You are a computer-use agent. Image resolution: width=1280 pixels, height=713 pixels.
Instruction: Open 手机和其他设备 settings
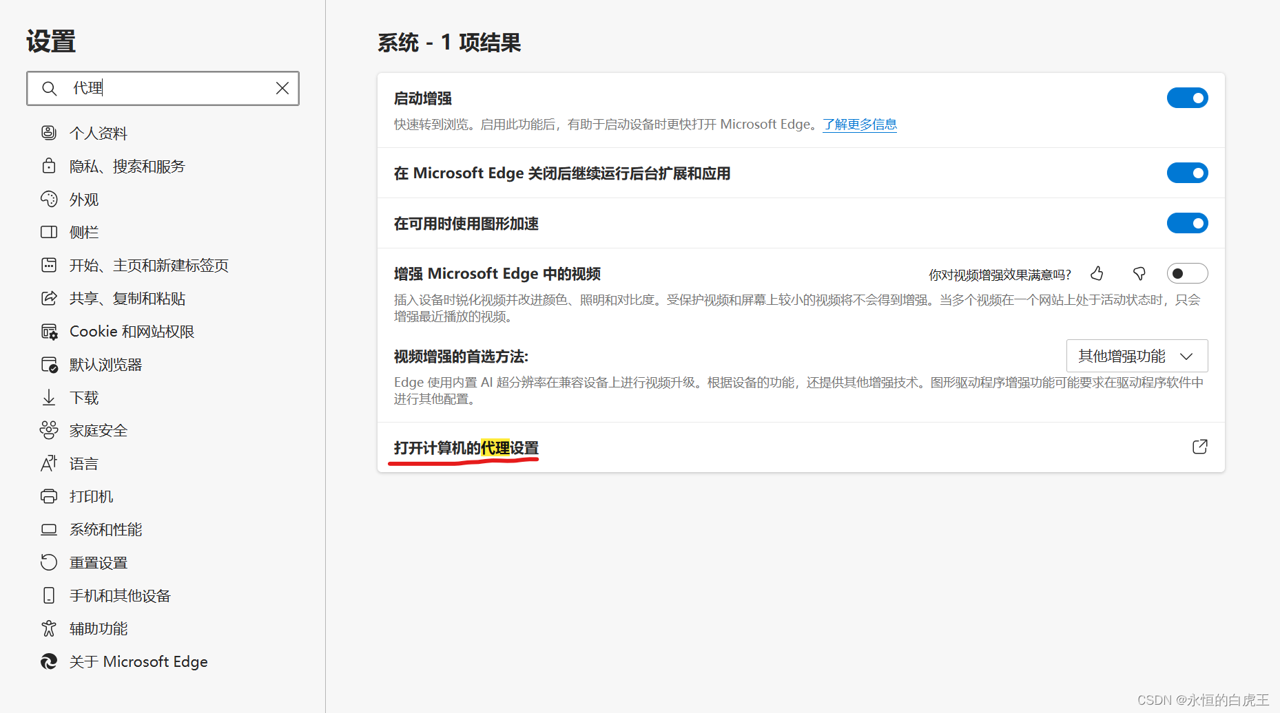(x=120, y=595)
